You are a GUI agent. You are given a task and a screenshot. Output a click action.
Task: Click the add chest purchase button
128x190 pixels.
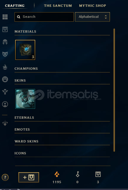tap(29, 178)
